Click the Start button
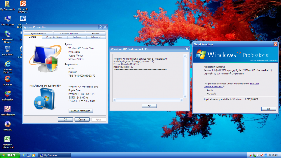281x158 pixels. point(10,155)
